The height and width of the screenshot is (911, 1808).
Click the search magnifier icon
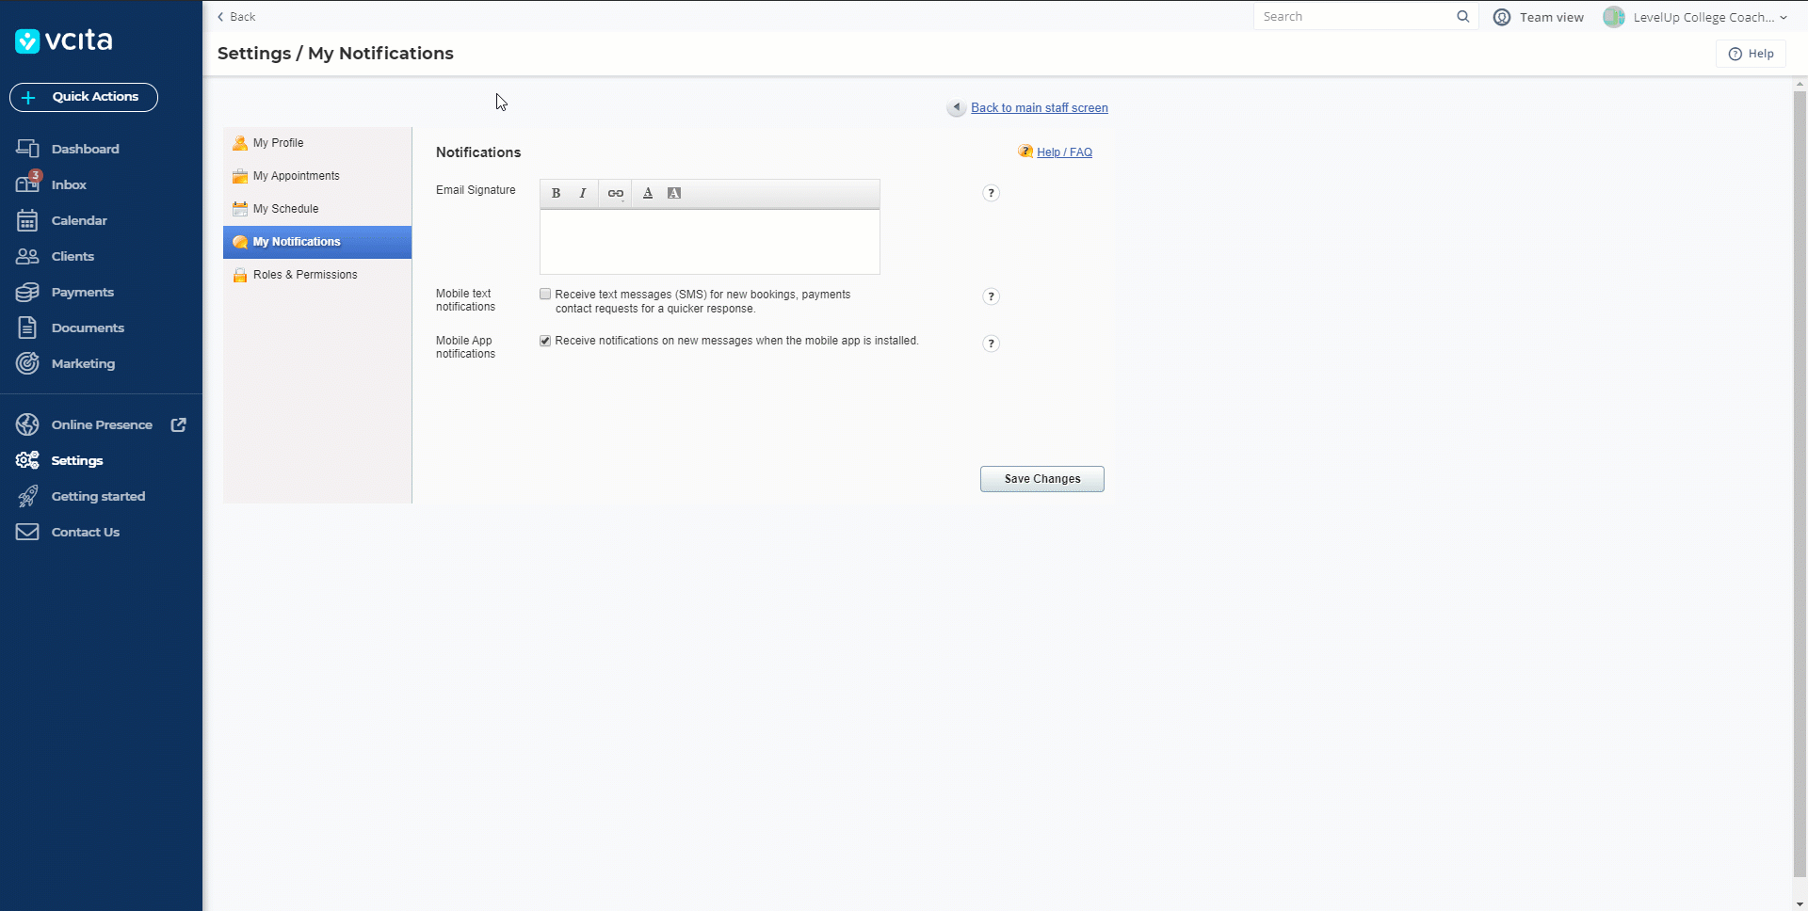(1462, 17)
